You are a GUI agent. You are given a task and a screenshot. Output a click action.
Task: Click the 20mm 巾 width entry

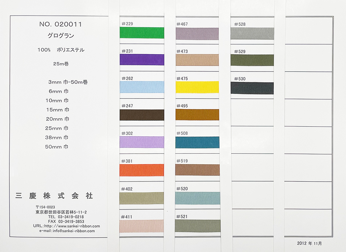pos(58,119)
